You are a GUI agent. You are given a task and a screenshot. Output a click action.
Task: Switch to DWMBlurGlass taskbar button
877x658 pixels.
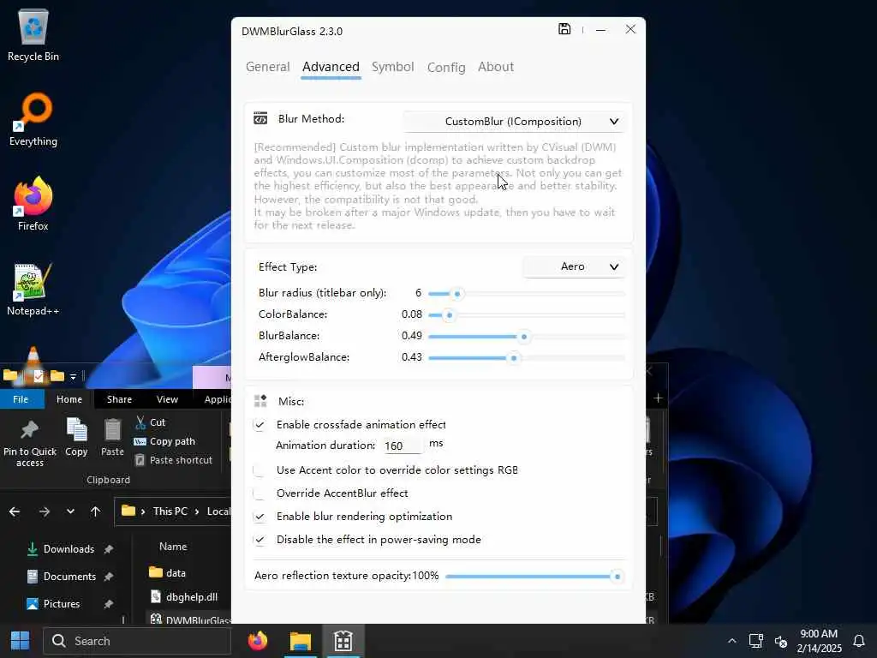coord(343,641)
